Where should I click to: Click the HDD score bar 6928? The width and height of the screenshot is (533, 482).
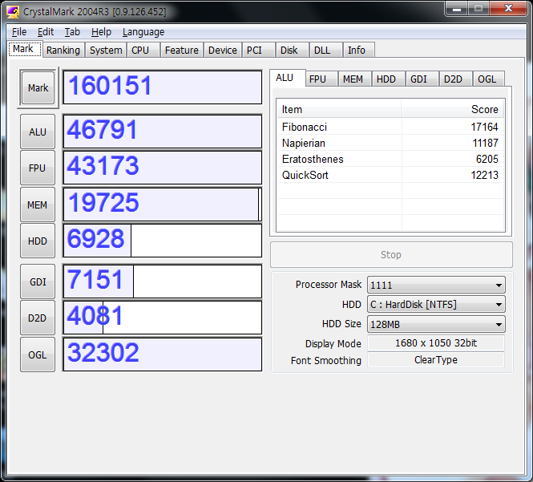tap(163, 241)
